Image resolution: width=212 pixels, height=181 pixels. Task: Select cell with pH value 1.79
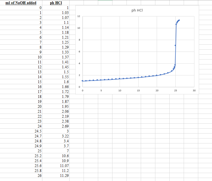[56, 97]
